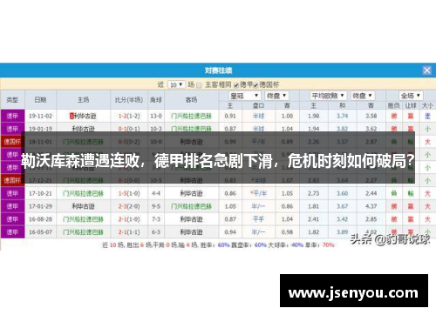Click the 类型 column header
The image size is (436, 315).
(12, 100)
